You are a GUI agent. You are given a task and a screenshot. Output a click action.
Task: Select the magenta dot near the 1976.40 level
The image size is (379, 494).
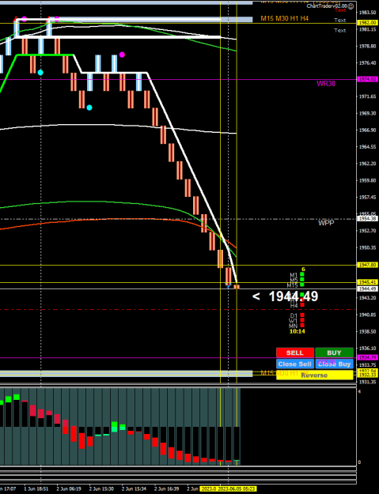coord(122,55)
